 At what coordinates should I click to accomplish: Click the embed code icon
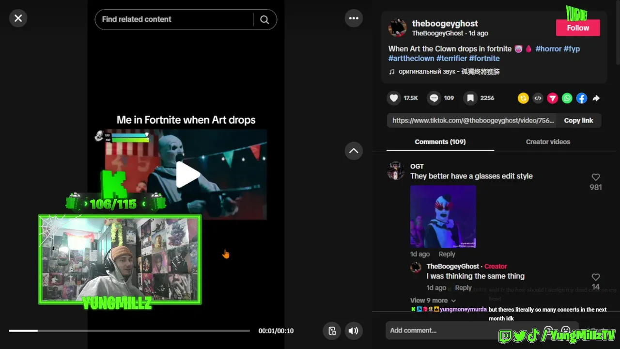click(538, 98)
